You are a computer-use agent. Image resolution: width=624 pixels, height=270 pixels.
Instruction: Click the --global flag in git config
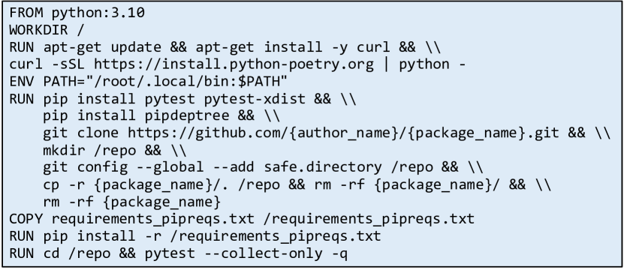coord(170,168)
